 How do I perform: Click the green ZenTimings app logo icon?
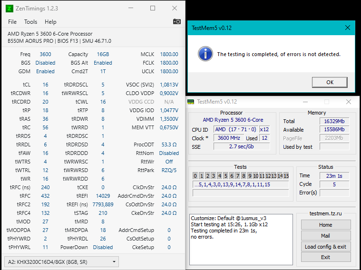(x=9, y=9)
